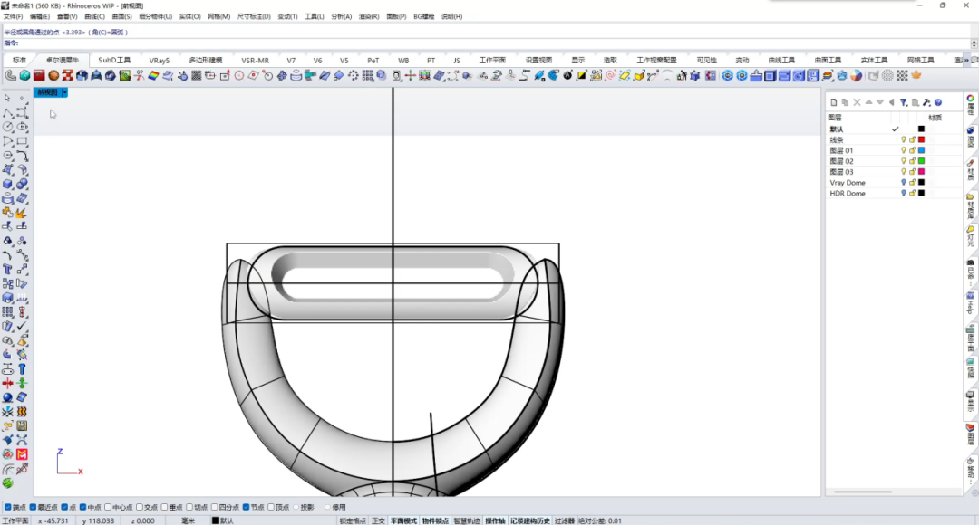Click the blue dot-grid array icon in left toolbar

pyautogui.click(x=7, y=311)
